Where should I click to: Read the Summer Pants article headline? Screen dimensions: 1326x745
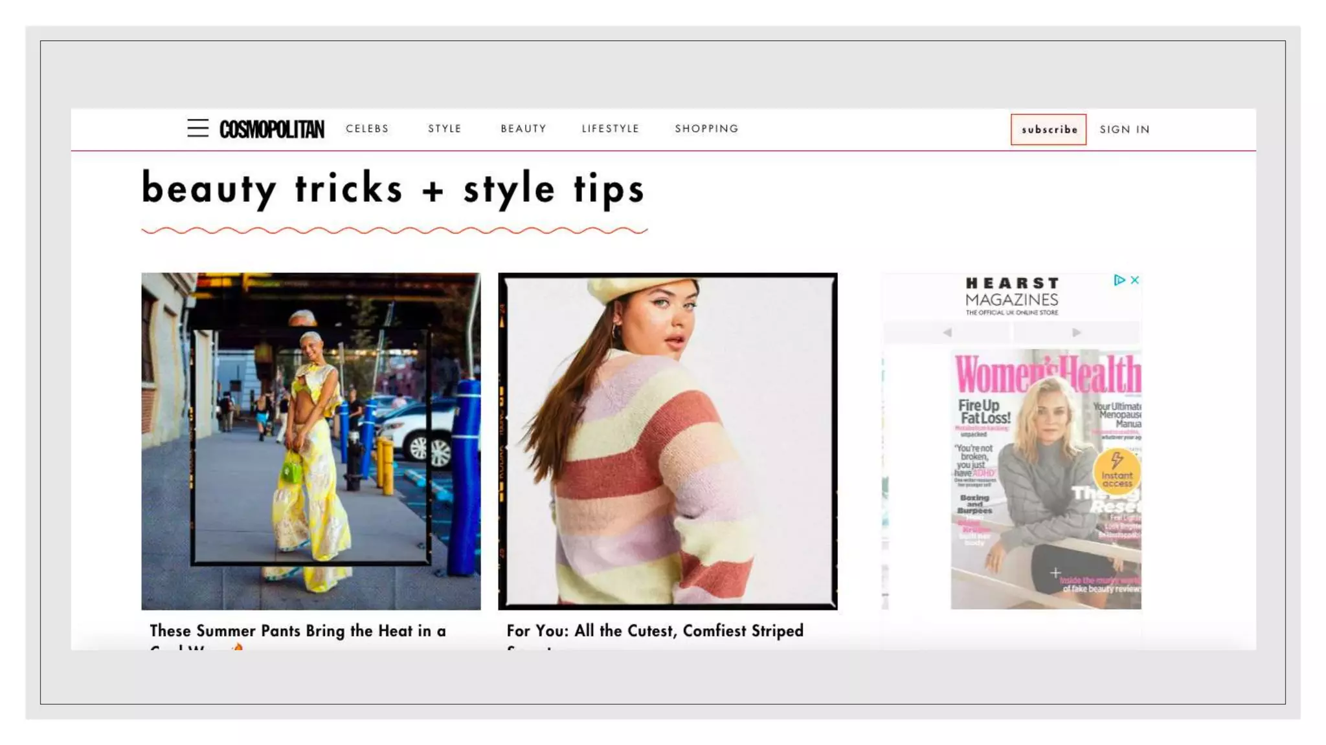pos(298,631)
